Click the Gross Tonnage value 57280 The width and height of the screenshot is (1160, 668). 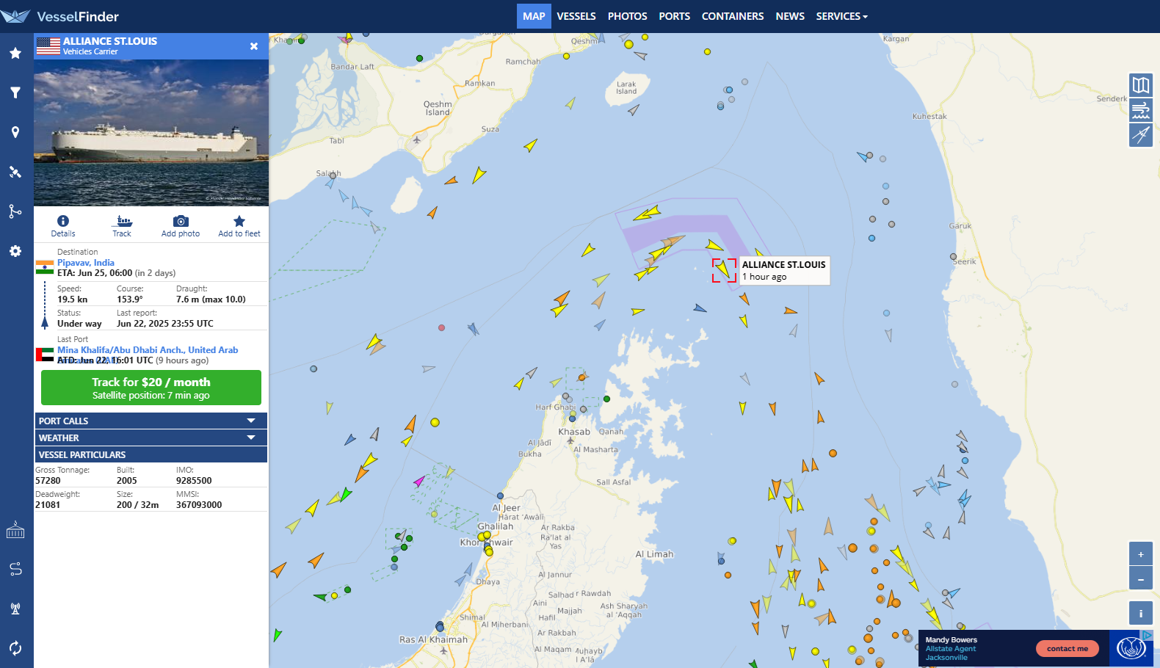[x=48, y=481]
